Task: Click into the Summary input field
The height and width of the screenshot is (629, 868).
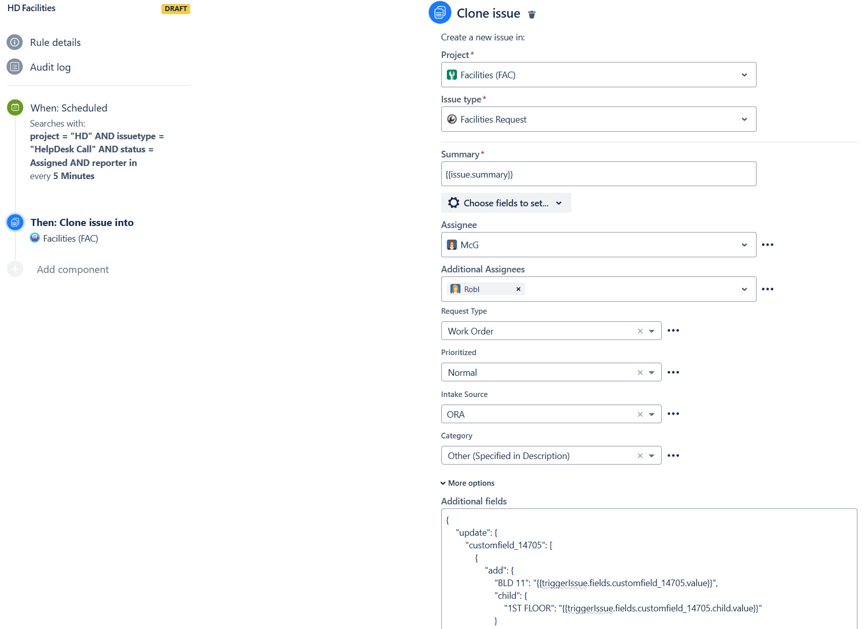Action: pos(599,174)
